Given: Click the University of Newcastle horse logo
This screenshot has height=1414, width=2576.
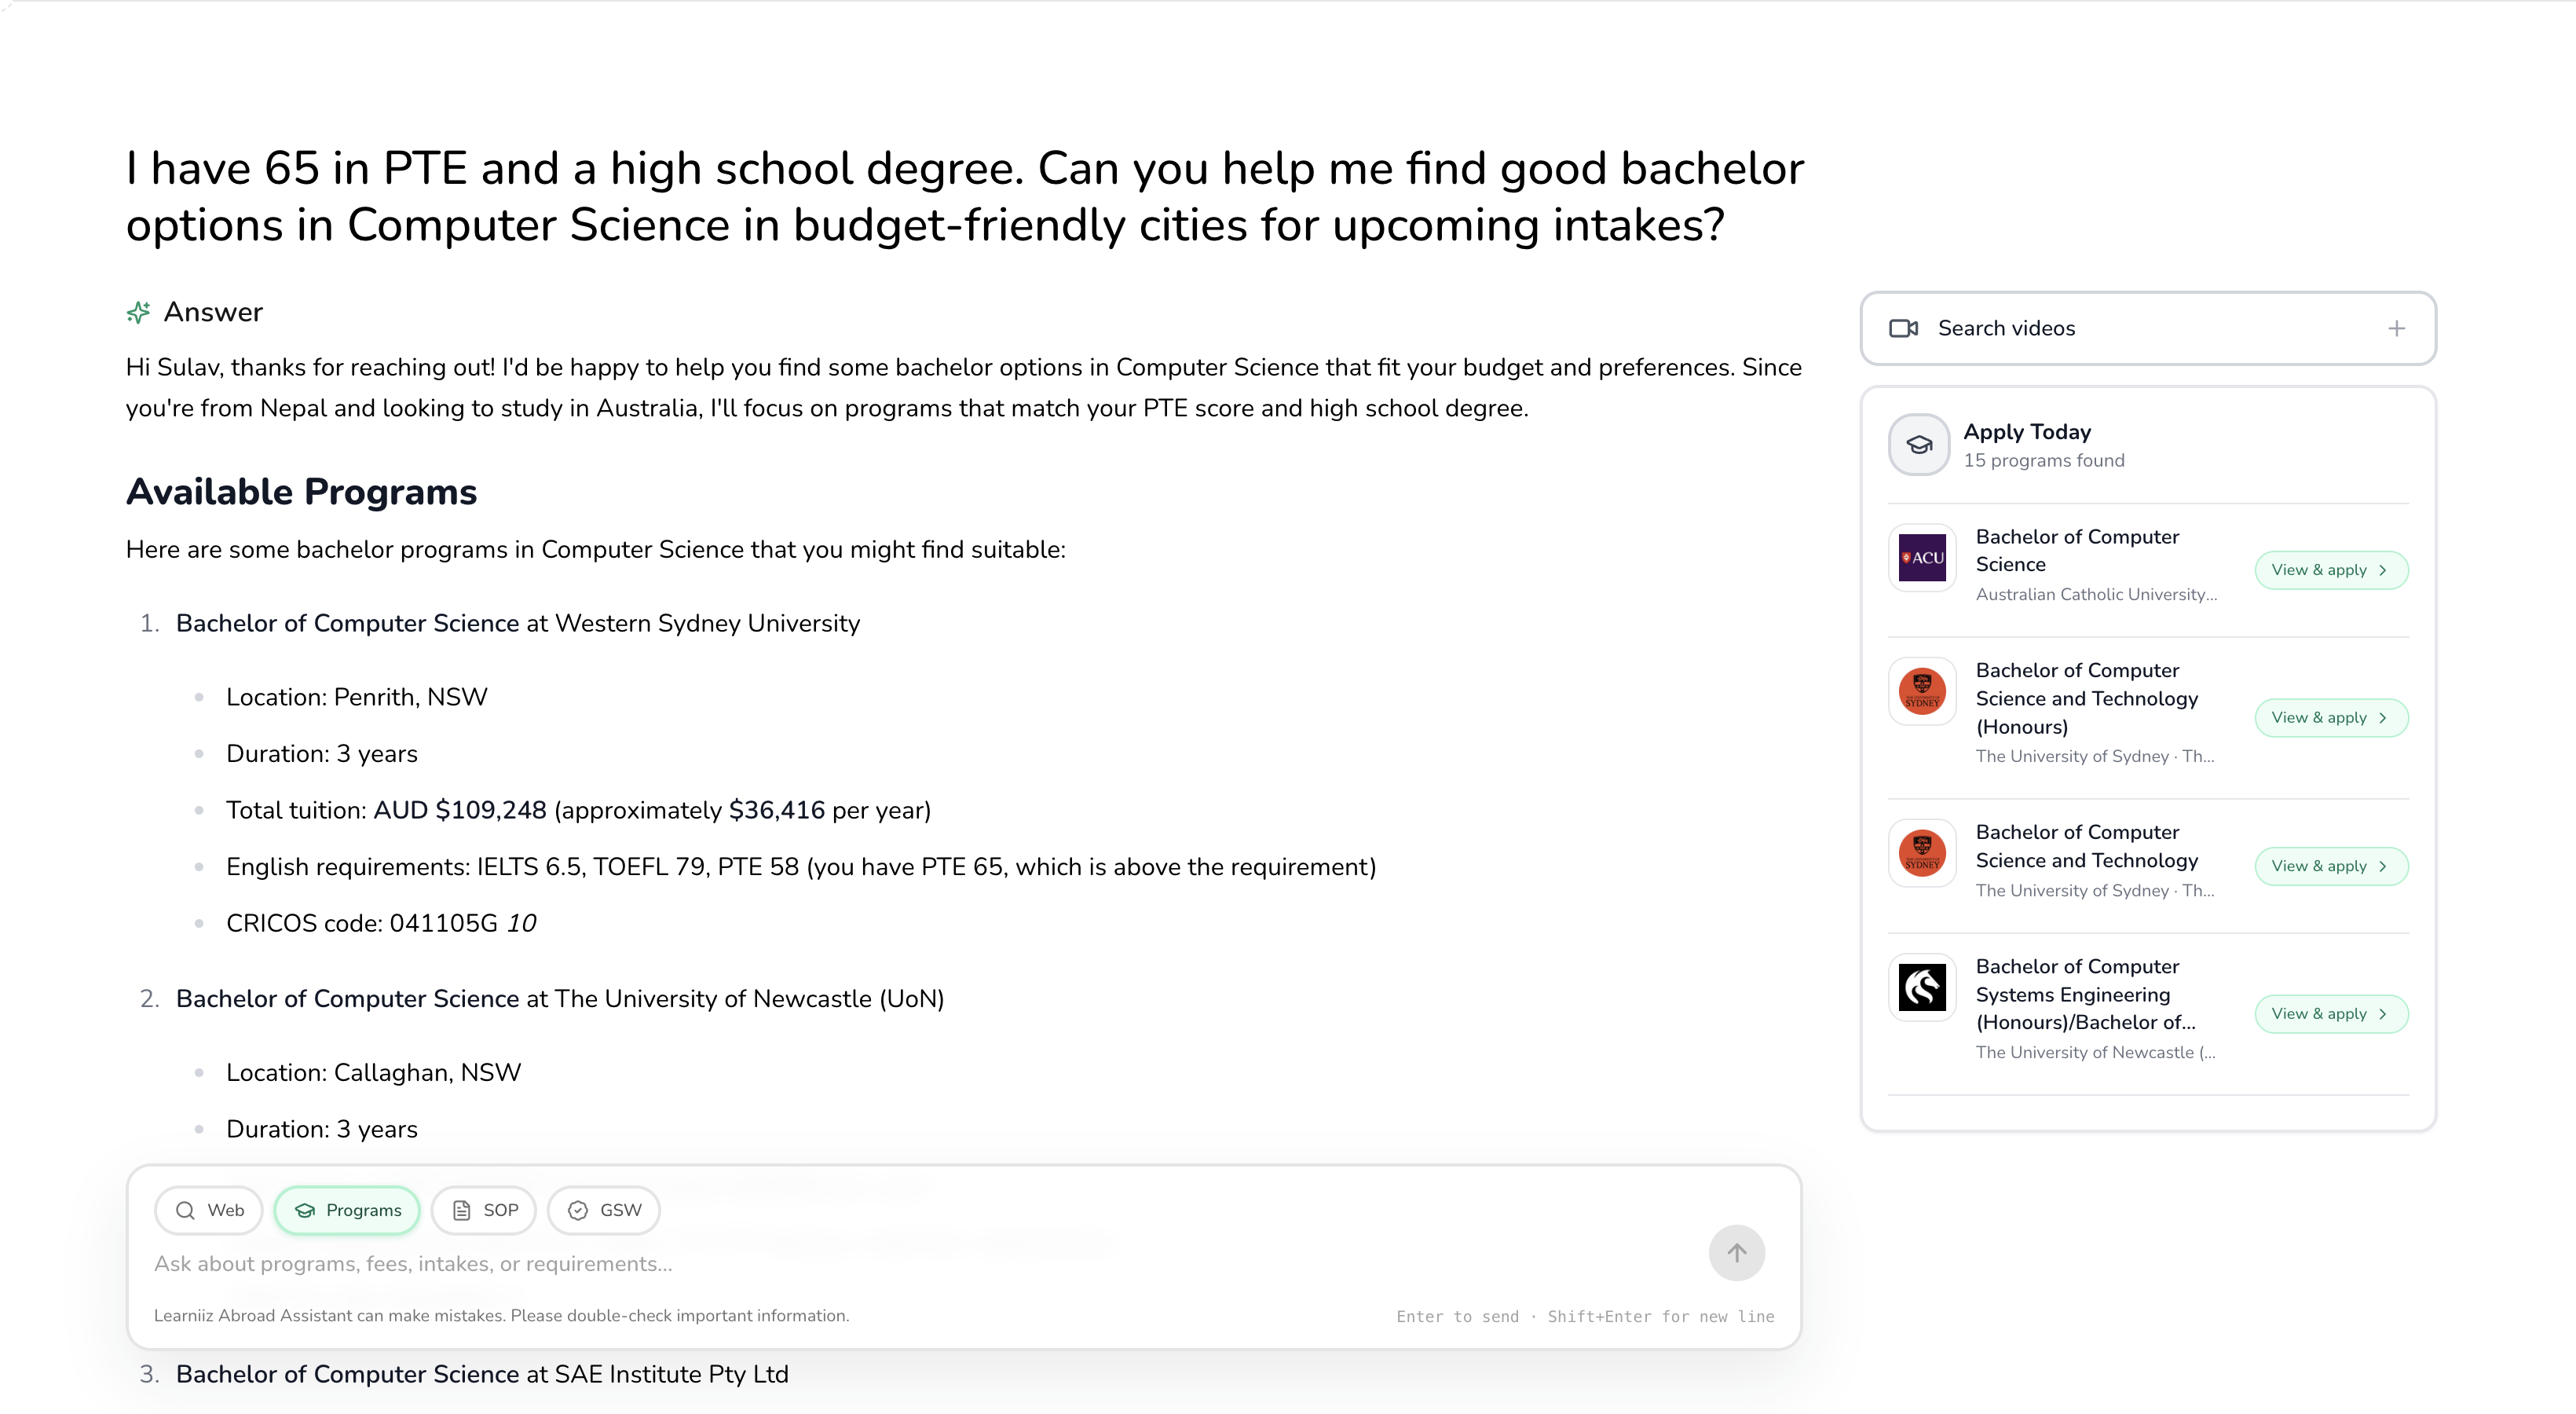Looking at the screenshot, I should pyautogui.click(x=1922, y=988).
